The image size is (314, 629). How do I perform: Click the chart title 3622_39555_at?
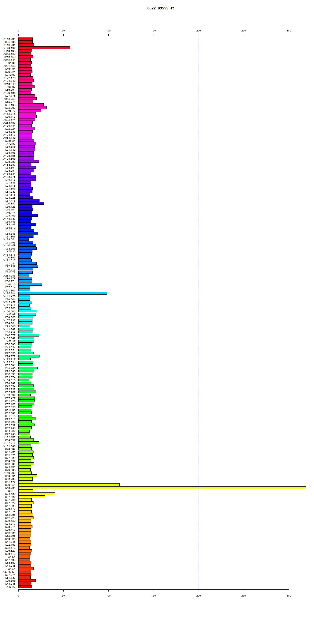click(x=160, y=8)
